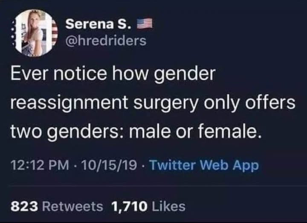Open the @hredriders handle link
Viewport: 307px width, 223px height.
tap(105, 41)
